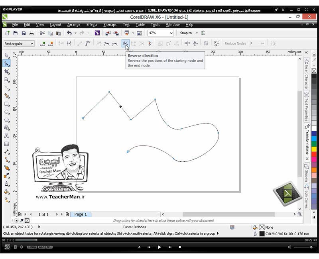Open the Fill tool flyout

(x=6, y=192)
